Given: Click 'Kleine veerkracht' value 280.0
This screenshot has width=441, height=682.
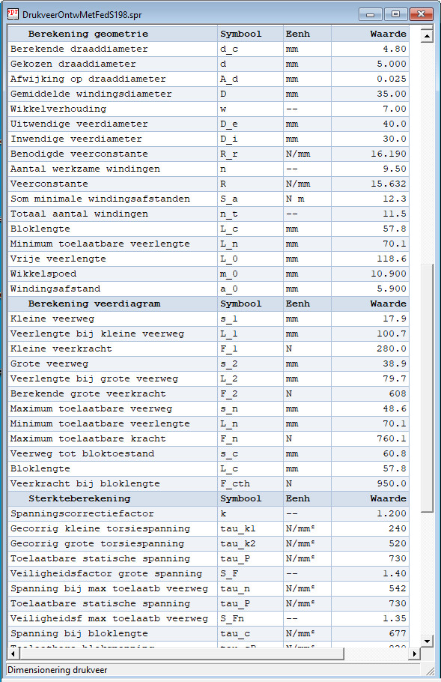Looking at the screenshot, I should point(392,348).
